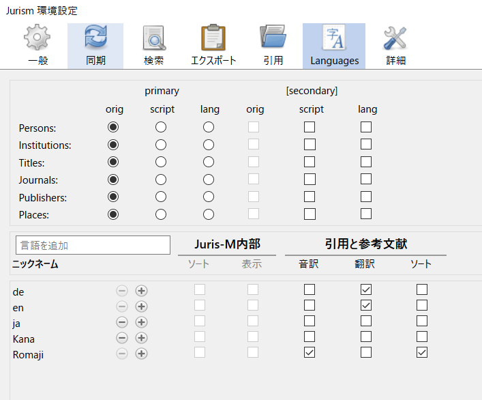Open the 引用 (Cite) folder pane
This screenshot has height=400, width=482.
click(x=273, y=46)
